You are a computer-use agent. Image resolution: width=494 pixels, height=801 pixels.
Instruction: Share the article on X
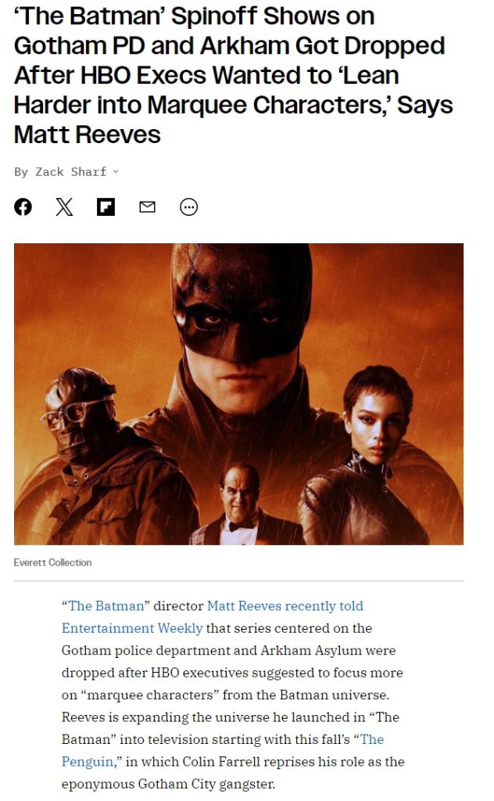click(x=64, y=207)
